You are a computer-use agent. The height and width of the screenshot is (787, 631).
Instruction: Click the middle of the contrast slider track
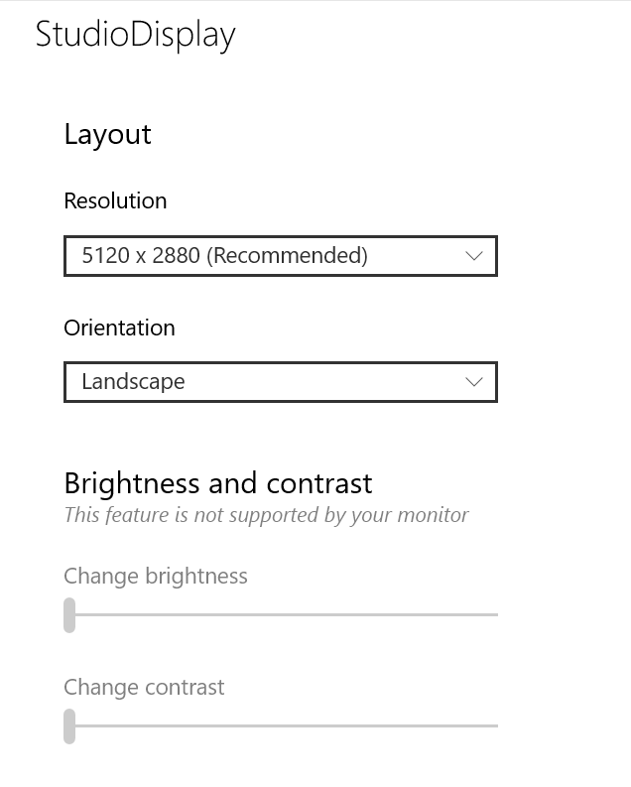(x=282, y=725)
